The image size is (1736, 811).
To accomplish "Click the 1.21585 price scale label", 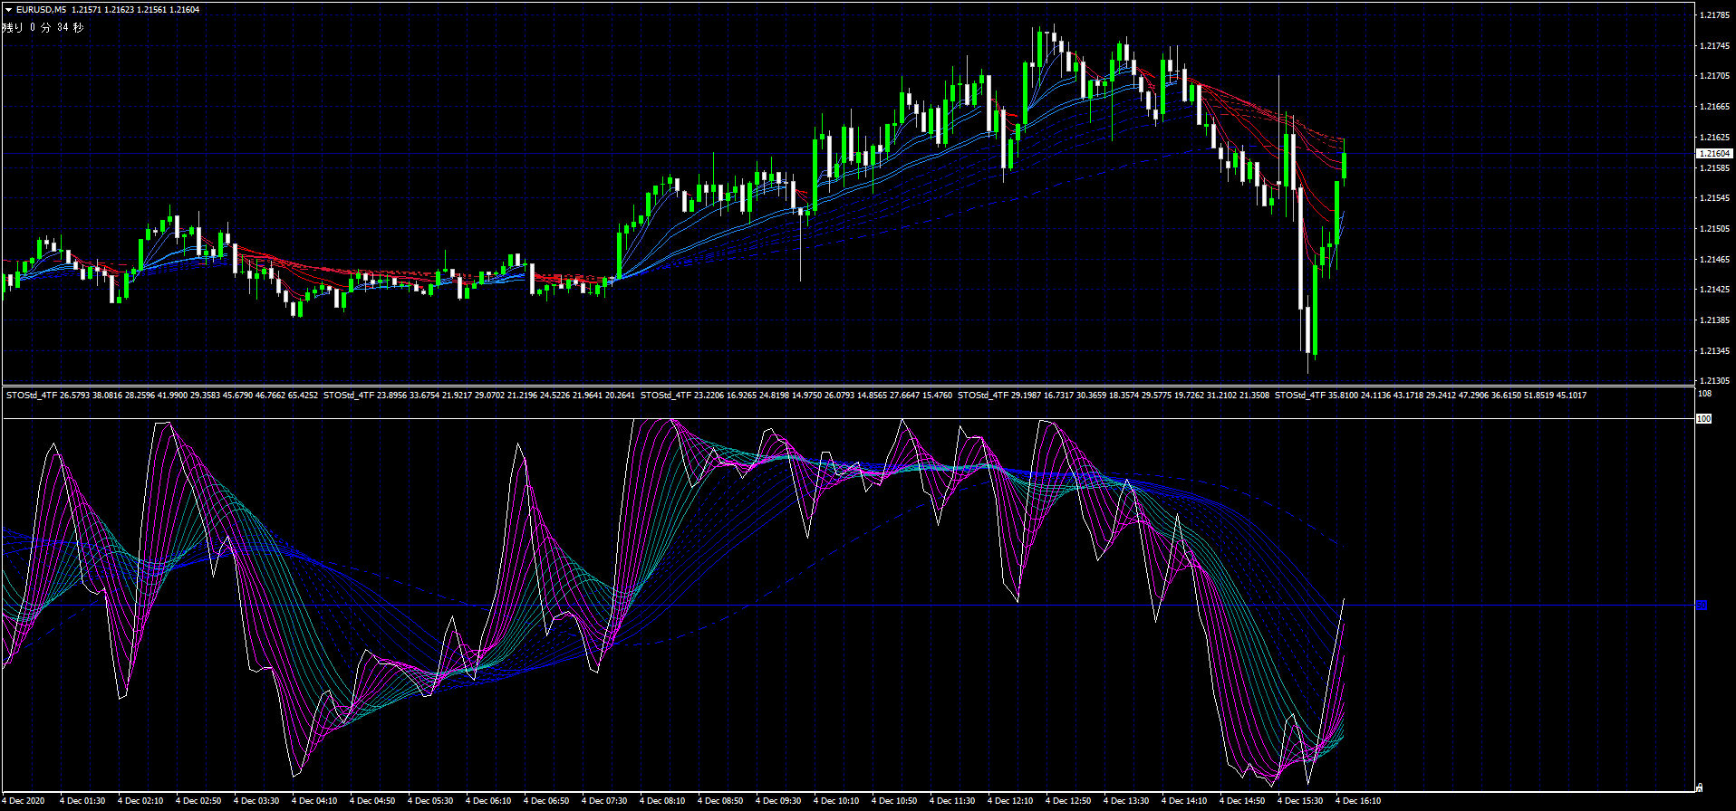I will [1715, 168].
